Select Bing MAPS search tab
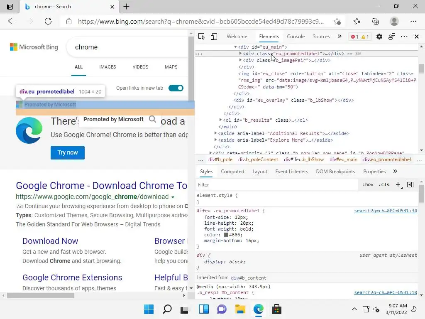The height and width of the screenshot is (319, 425). 171,67
